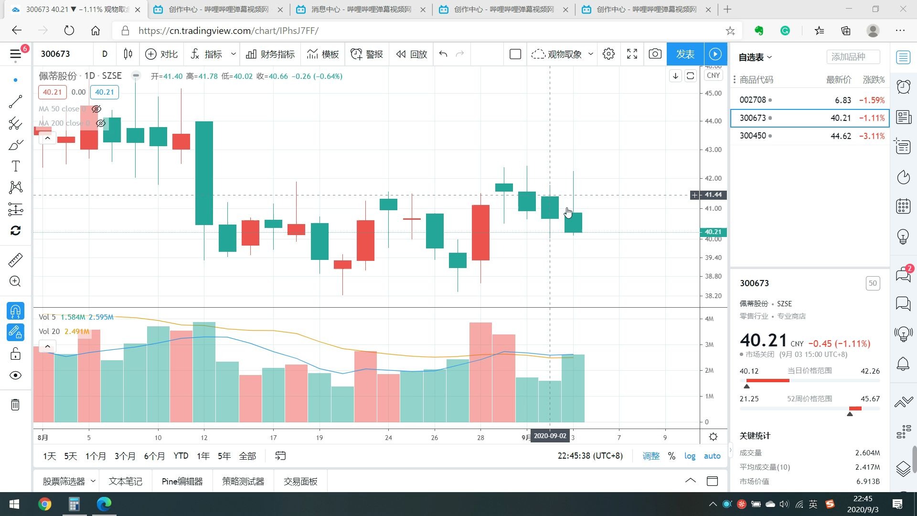Select 300450 row in the watchlist
The image size is (917, 516).
[810, 136]
